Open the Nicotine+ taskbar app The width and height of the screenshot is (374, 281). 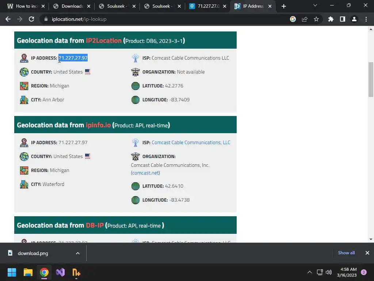click(x=76, y=272)
